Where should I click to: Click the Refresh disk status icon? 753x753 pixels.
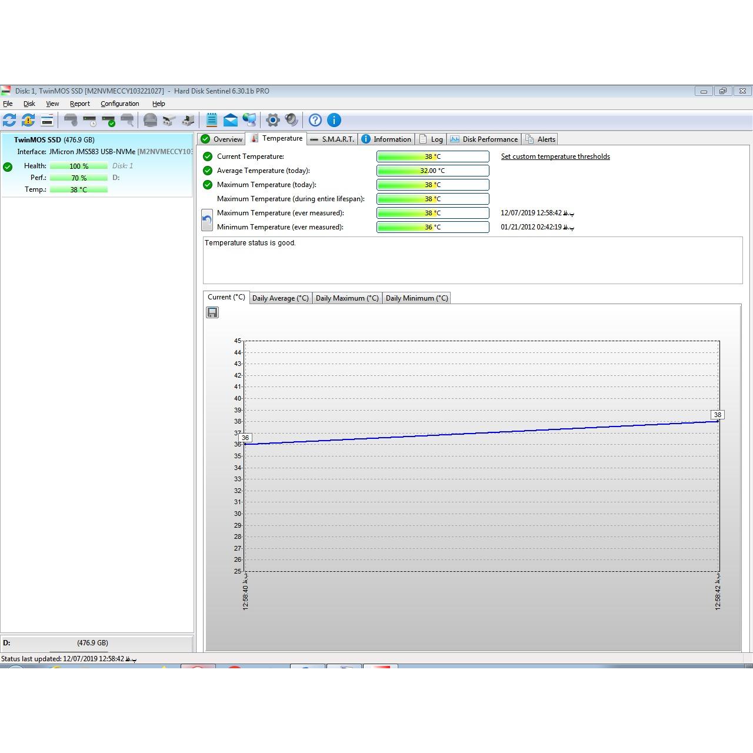[x=9, y=120]
